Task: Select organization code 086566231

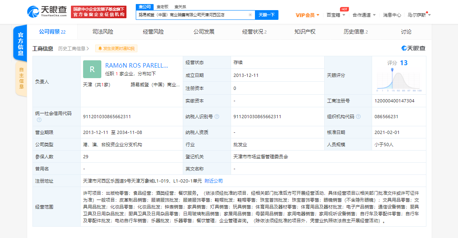Action: [x=386, y=117]
